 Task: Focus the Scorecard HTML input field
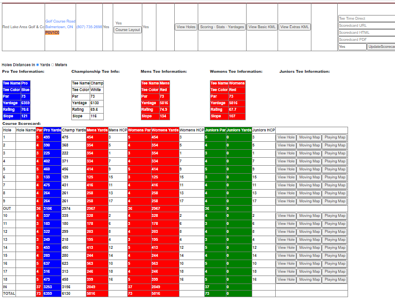click(x=367, y=32)
